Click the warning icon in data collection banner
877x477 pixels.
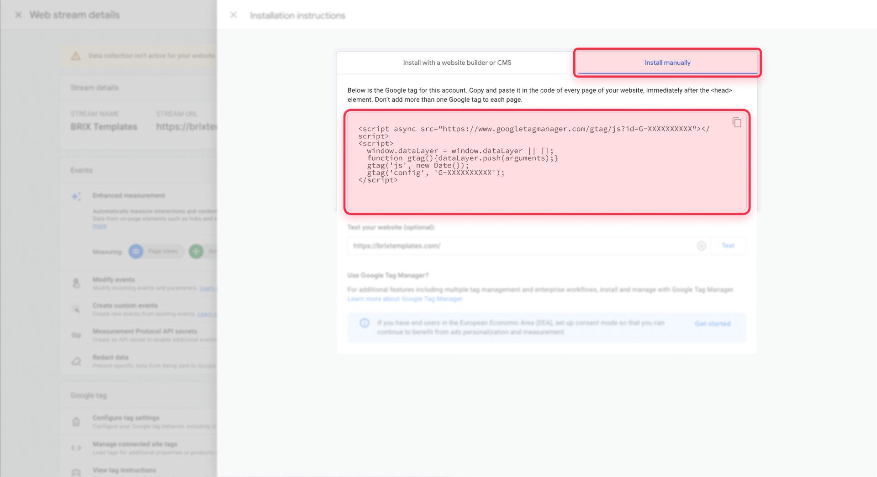click(x=76, y=56)
